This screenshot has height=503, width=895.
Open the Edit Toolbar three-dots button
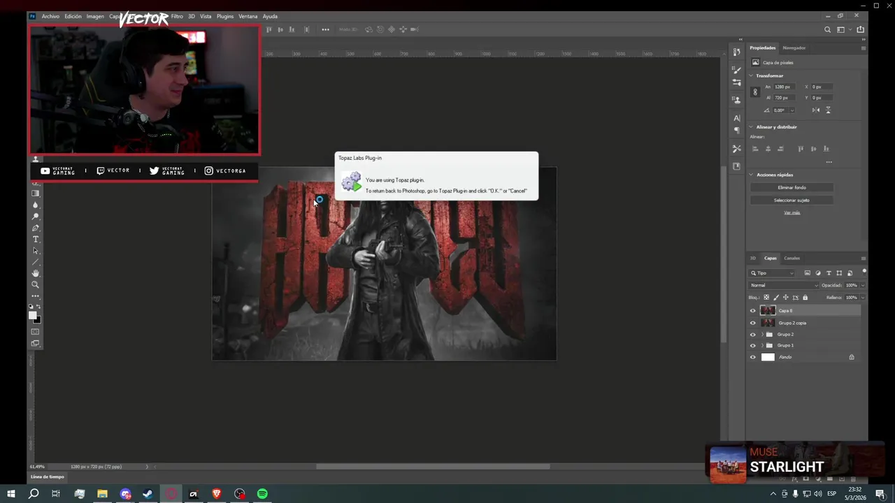pyautogui.click(x=36, y=296)
